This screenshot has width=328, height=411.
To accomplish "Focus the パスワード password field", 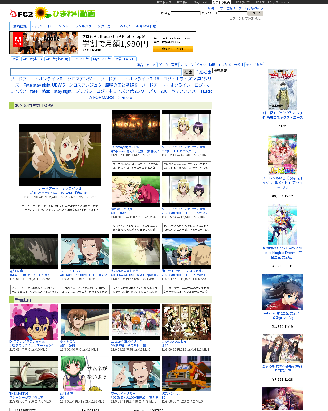I will [233, 13].
